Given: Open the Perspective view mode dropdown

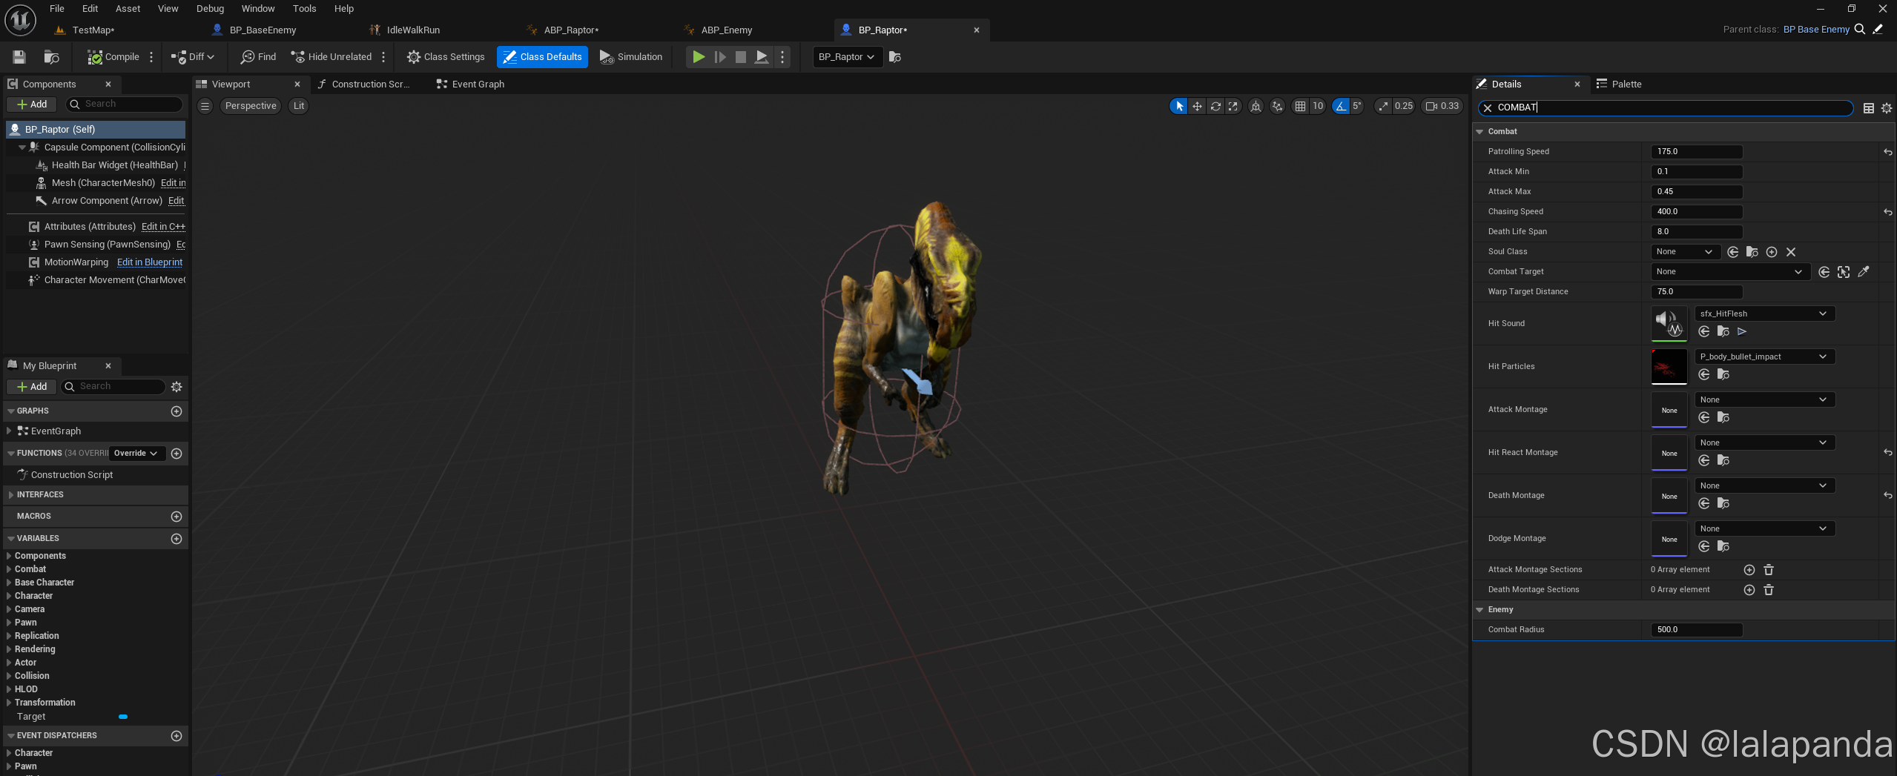Looking at the screenshot, I should (251, 106).
